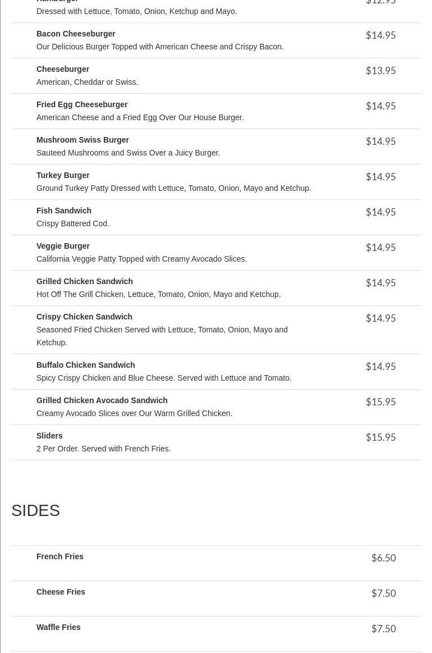The width and height of the screenshot is (432, 653).
Task: Choose Grilled Chicken Avocado Sandwich
Action: pos(102,401)
